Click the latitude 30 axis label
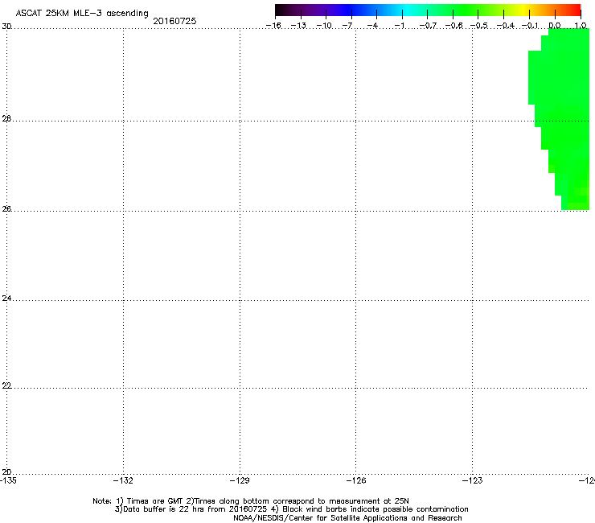 point(6,27)
